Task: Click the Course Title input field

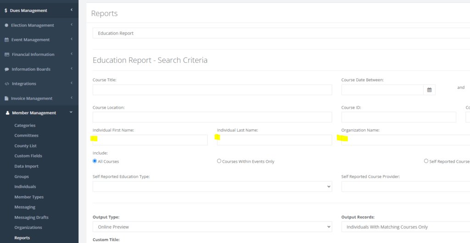Action: point(212,90)
